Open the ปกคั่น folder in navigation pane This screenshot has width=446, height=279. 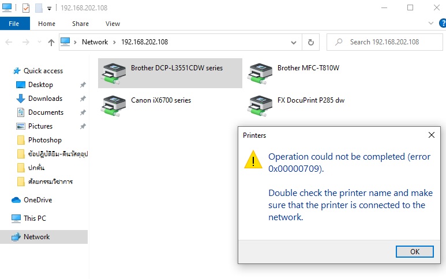coord(36,168)
